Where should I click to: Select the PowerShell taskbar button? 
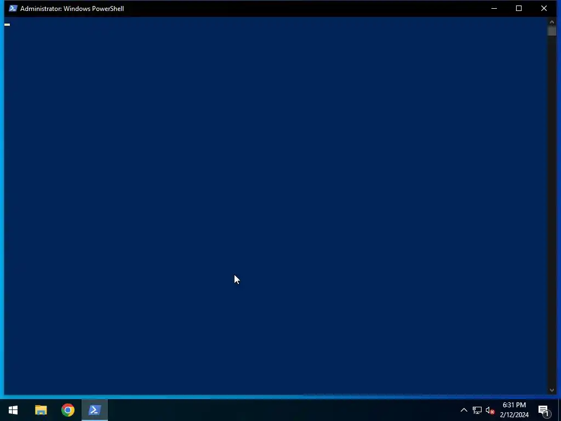pyautogui.click(x=95, y=410)
